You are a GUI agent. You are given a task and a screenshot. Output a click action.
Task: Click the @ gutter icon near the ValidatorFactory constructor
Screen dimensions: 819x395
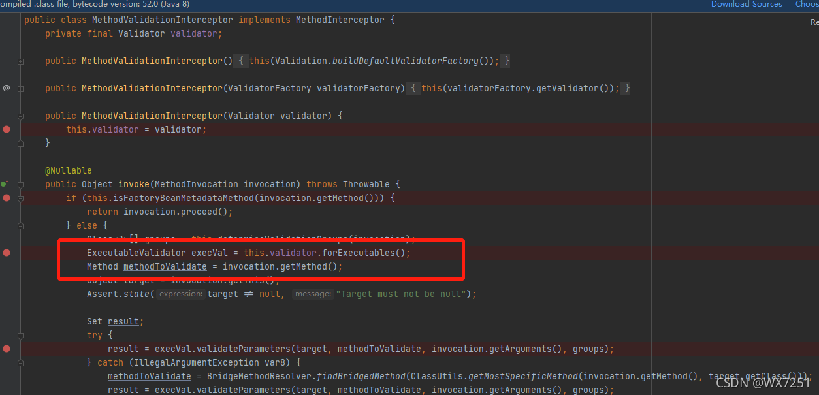[x=7, y=88]
